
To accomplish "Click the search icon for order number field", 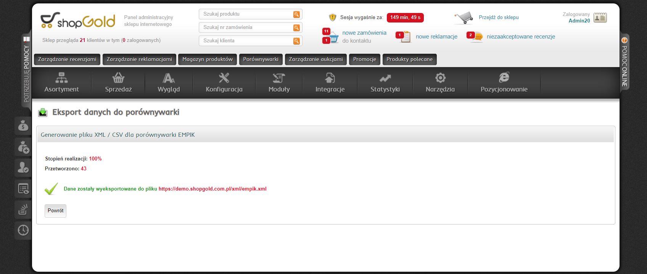I will [296, 28].
